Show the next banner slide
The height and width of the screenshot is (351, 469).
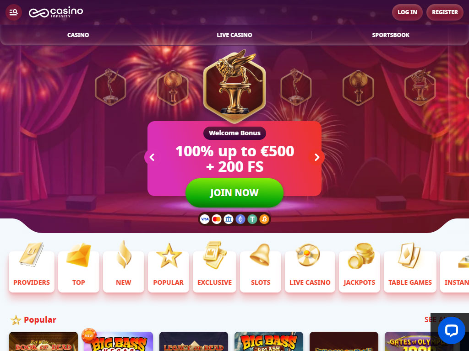pyautogui.click(x=317, y=157)
